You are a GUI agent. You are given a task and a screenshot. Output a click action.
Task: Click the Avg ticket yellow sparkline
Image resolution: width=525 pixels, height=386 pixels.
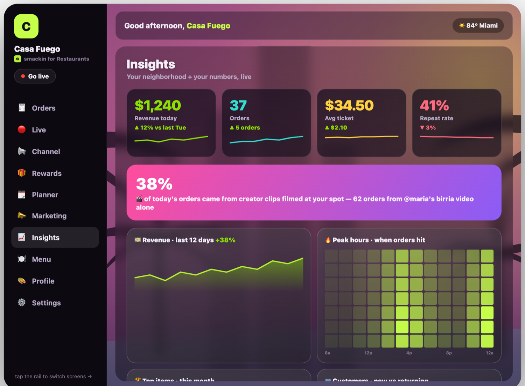coord(362,137)
